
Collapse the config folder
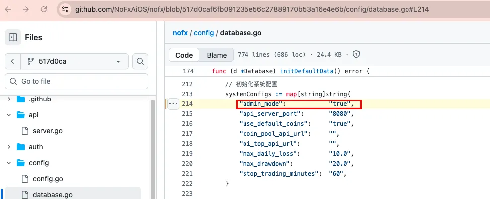9,163
